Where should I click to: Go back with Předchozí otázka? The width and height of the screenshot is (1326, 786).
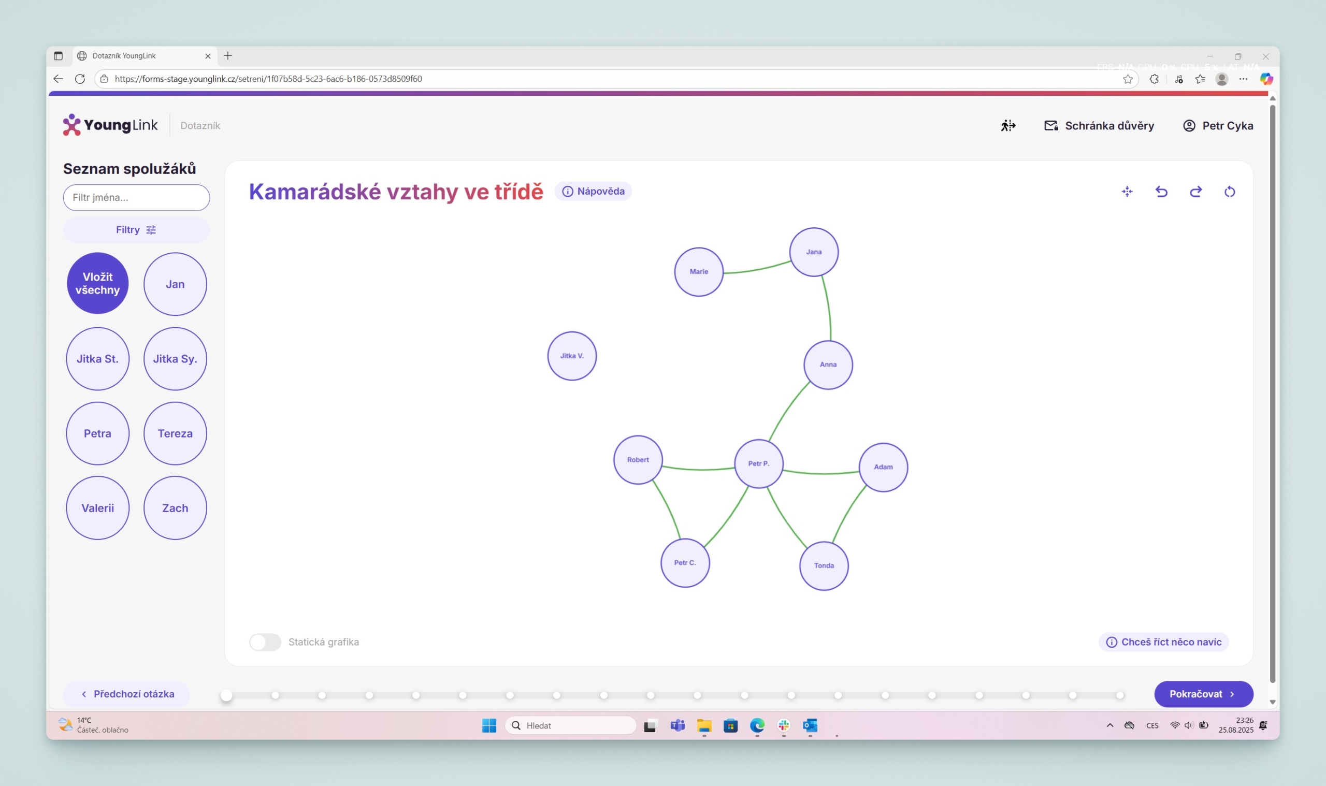(126, 694)
